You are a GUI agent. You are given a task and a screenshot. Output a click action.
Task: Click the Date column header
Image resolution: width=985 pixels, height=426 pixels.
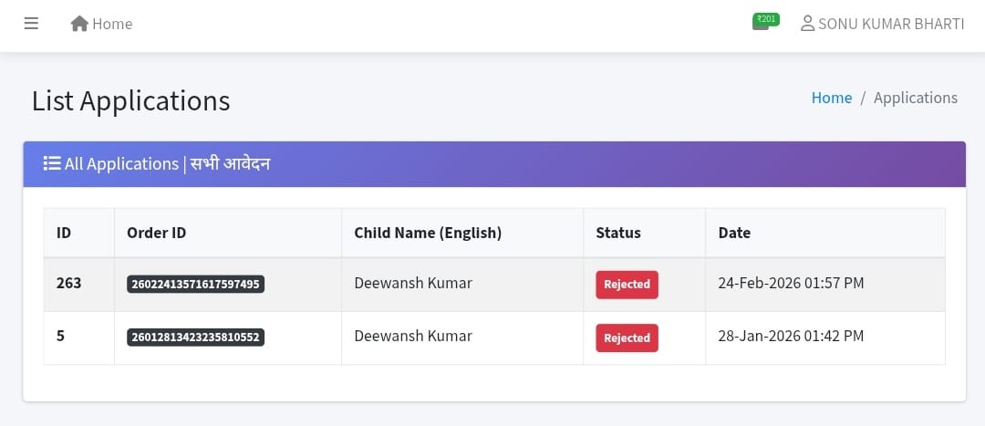[734, 233]
